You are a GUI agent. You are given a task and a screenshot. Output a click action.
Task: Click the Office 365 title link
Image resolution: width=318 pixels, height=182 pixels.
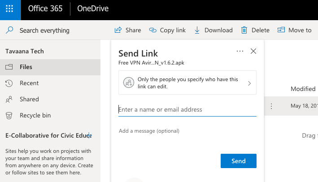pyautogui.click(x=45, y=9)
